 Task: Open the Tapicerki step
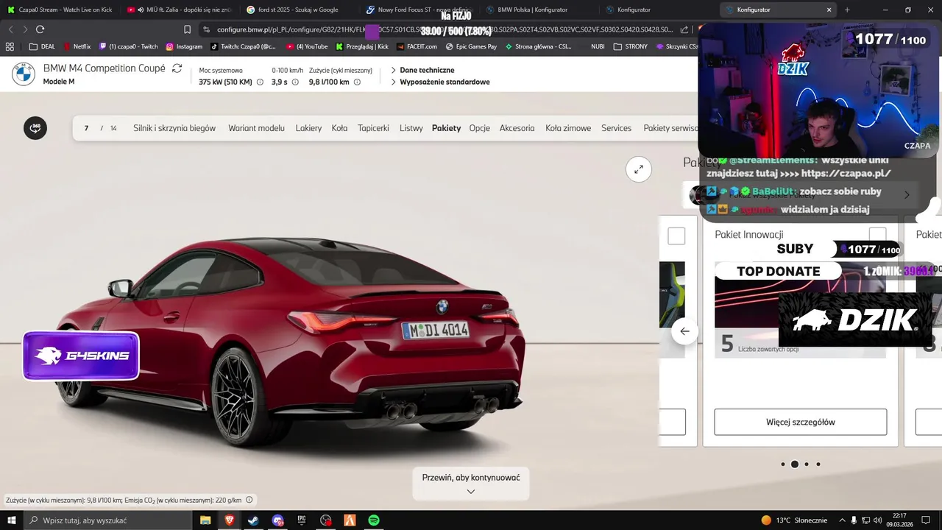[373, 128]
